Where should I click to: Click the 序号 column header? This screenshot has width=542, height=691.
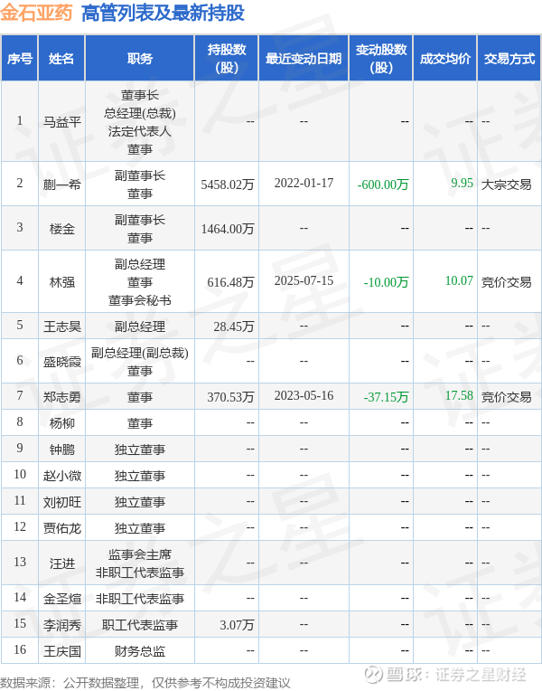point(20,58)
